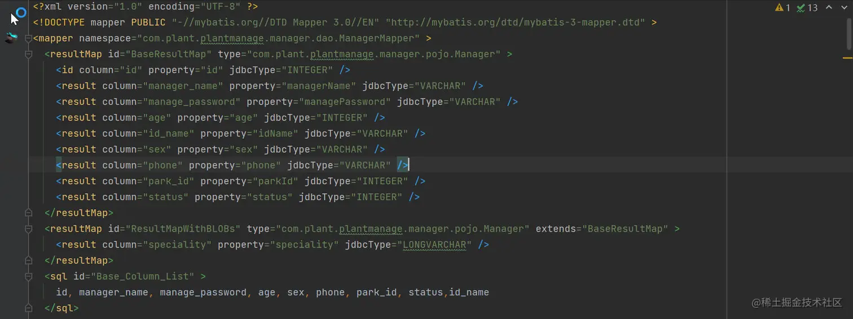Collapse the sql Base_Column_List fold marker
Screen dimensions: 853x319
[28, 276]
